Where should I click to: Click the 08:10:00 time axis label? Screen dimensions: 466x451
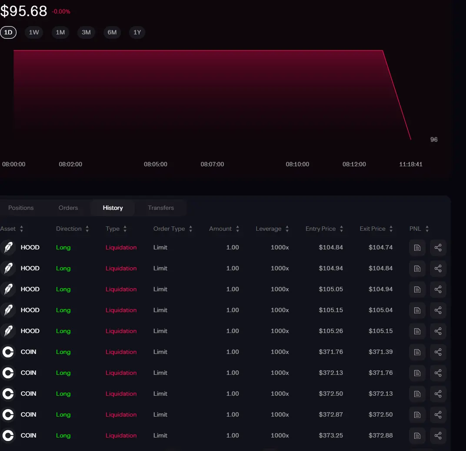click(297, 164)
